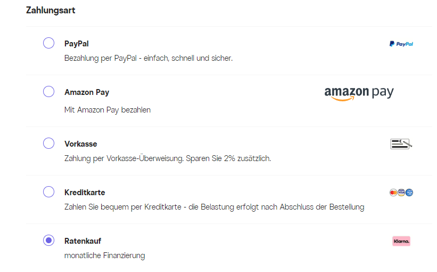Click the Vorkasse bank transfer icon

click(401, 143)
